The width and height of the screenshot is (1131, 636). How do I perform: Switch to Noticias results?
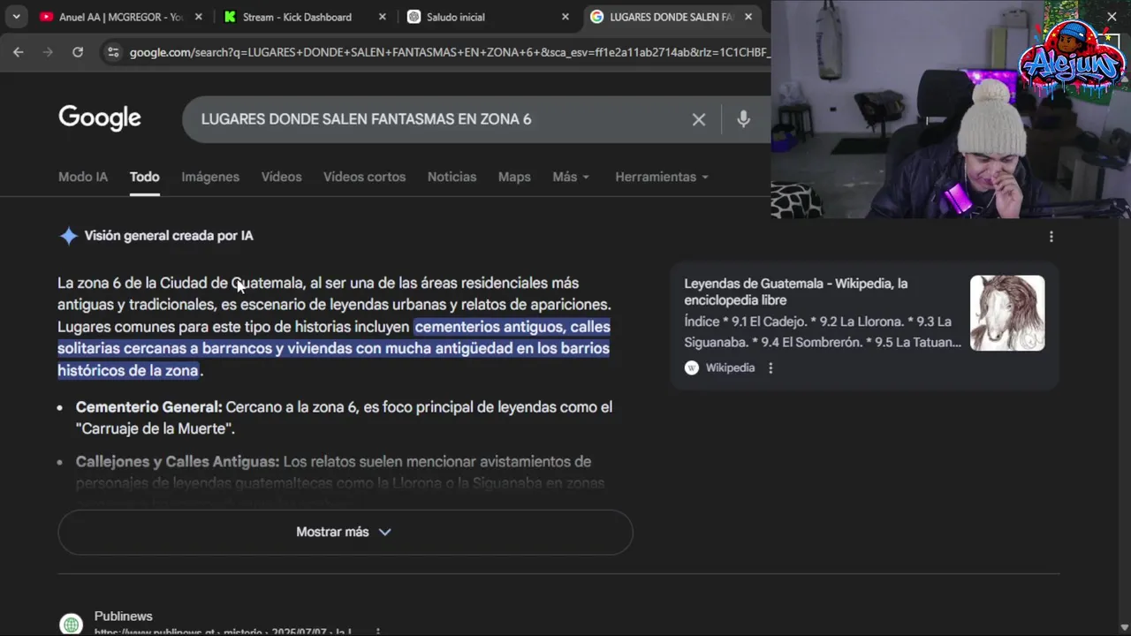452,177
